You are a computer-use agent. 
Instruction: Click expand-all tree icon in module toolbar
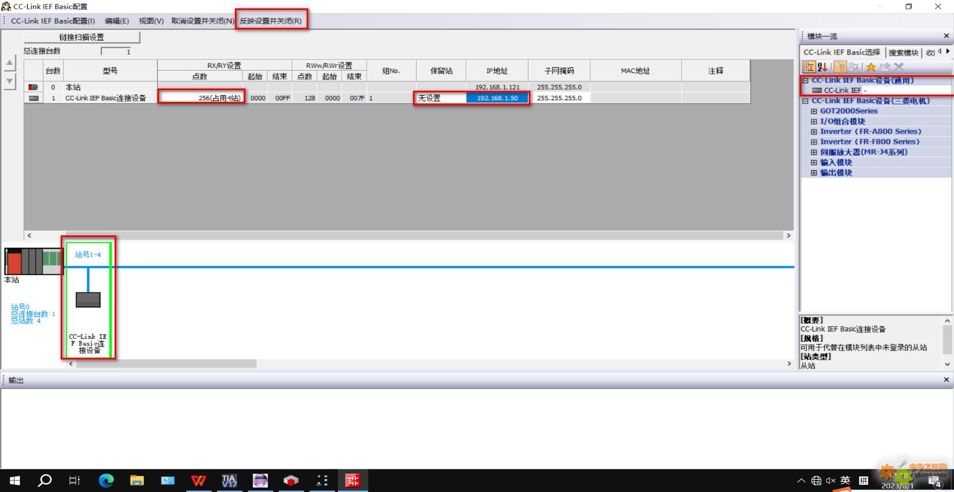coord(840,67)
